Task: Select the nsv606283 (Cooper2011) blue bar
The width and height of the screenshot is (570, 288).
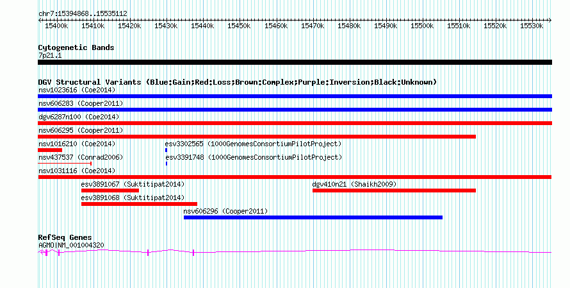Action: coord(295,110)
